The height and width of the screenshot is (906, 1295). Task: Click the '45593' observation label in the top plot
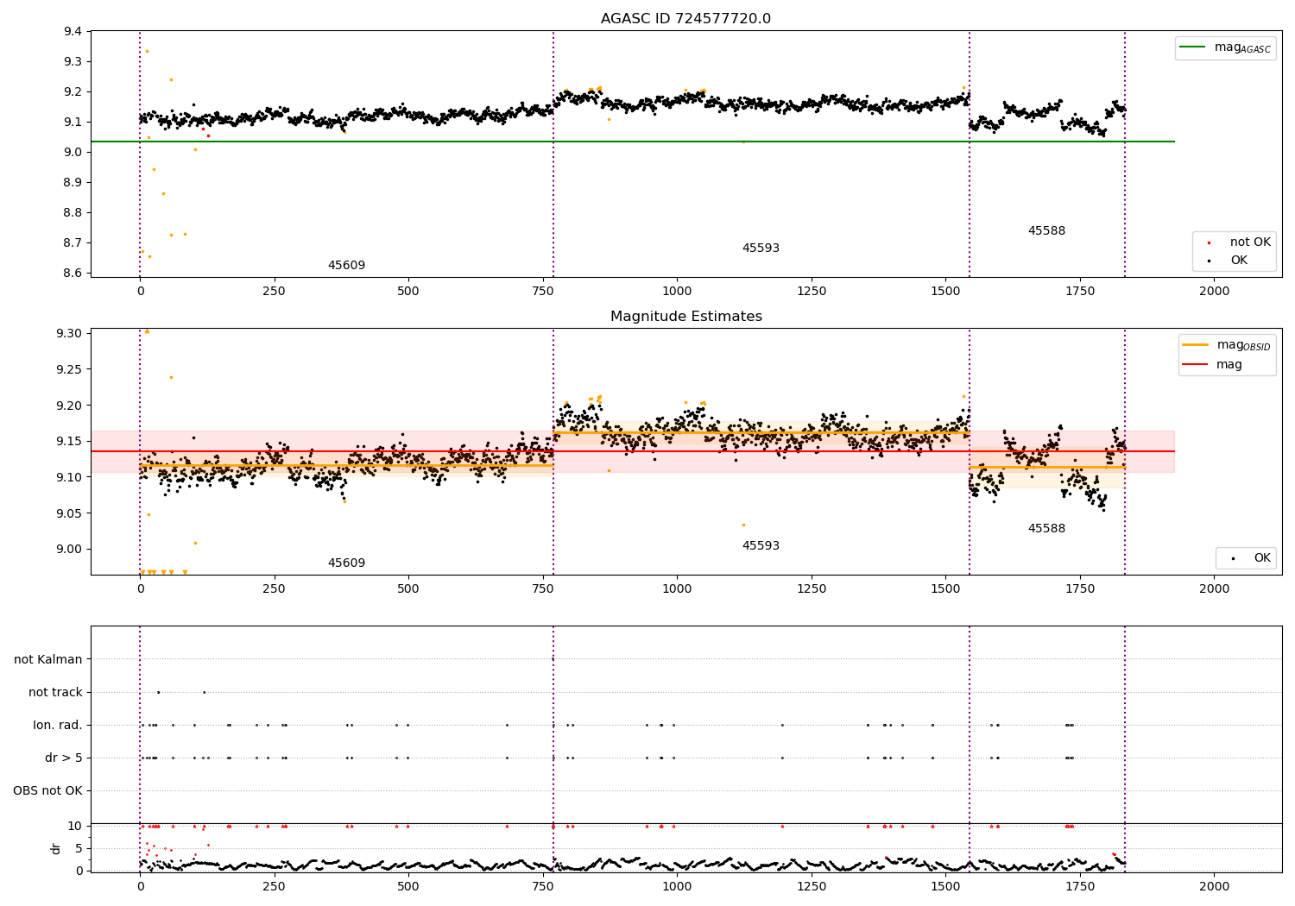tap(761, 249)
